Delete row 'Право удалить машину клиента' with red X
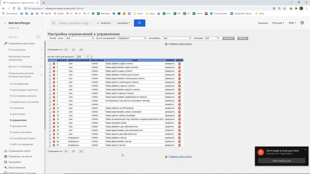 click(x=54, y=93)
